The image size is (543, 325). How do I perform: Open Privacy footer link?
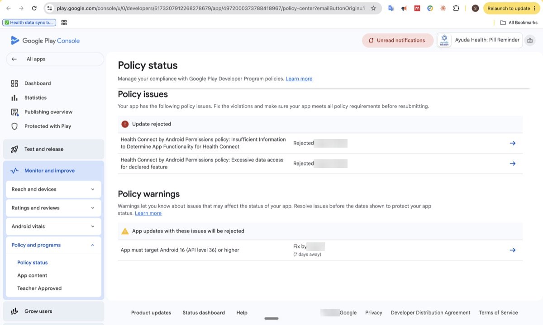click(374, 312)
